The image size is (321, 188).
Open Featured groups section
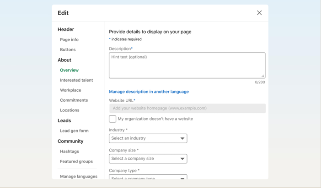pyautogui.click(x=76, y=162)
